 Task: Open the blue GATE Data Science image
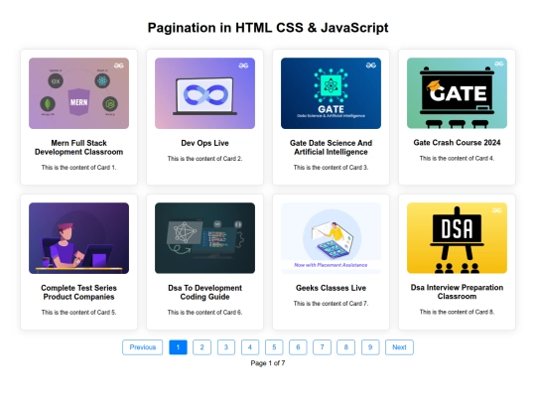coord(331,93)
